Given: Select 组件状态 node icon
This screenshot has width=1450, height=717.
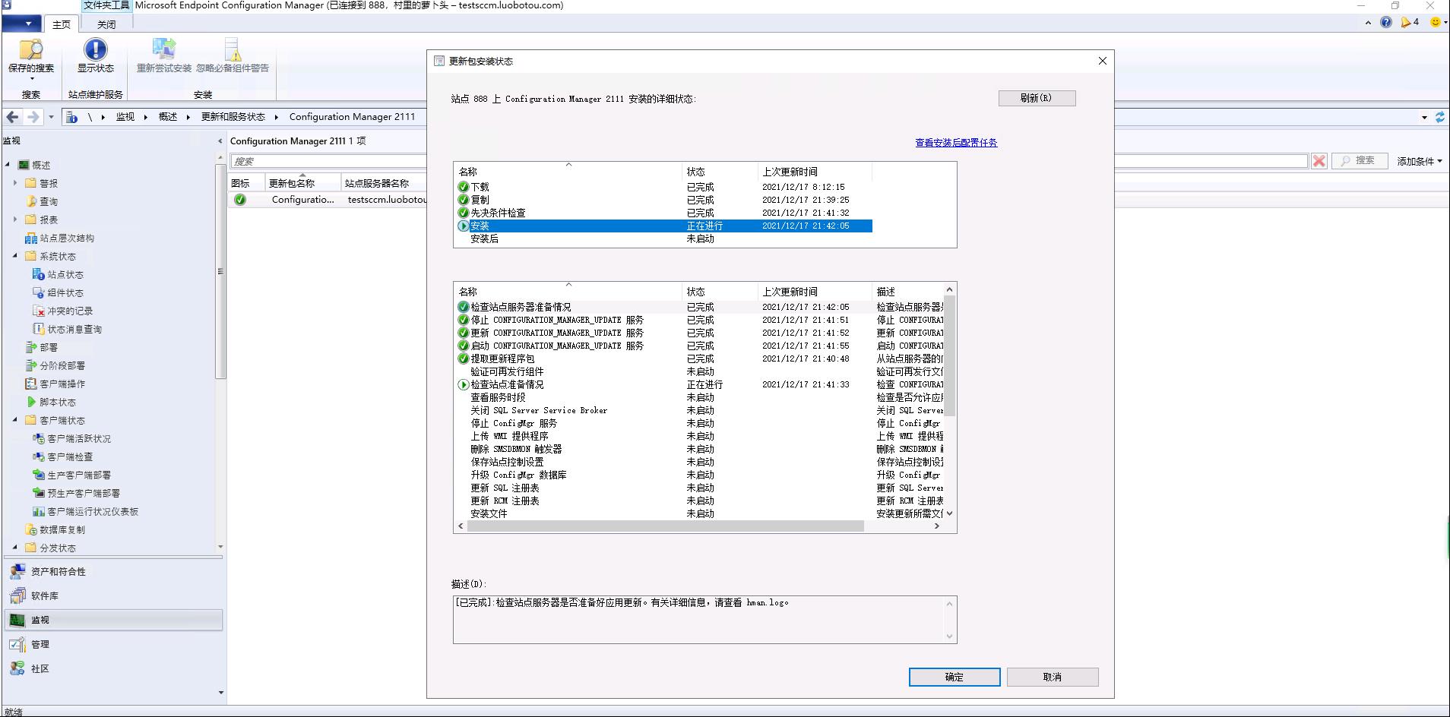Looking at the screenshot, I should click(38, 292).
